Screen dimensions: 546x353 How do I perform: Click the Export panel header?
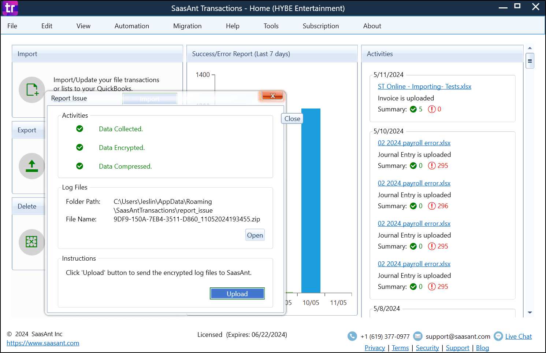coord(29,130)
